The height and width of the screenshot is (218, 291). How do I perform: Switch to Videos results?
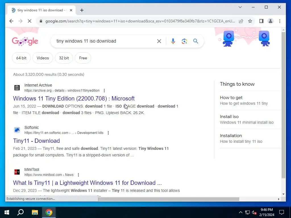click(43, 58)
